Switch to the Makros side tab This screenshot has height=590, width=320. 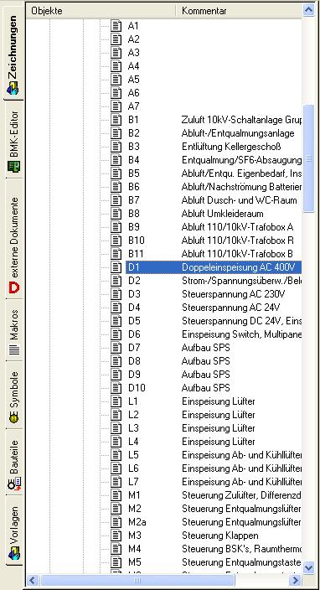pyautogui.click(x=13, y=331)
